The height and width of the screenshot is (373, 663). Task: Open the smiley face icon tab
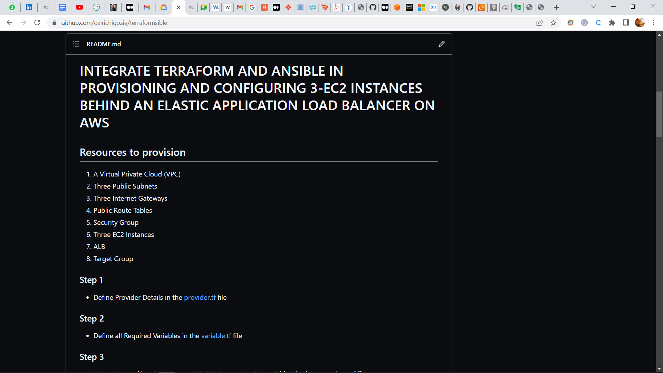click(x=96, y=7)
